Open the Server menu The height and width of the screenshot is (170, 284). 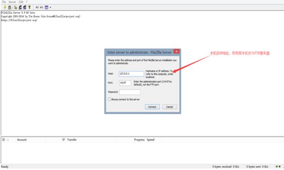coord(12,2)
